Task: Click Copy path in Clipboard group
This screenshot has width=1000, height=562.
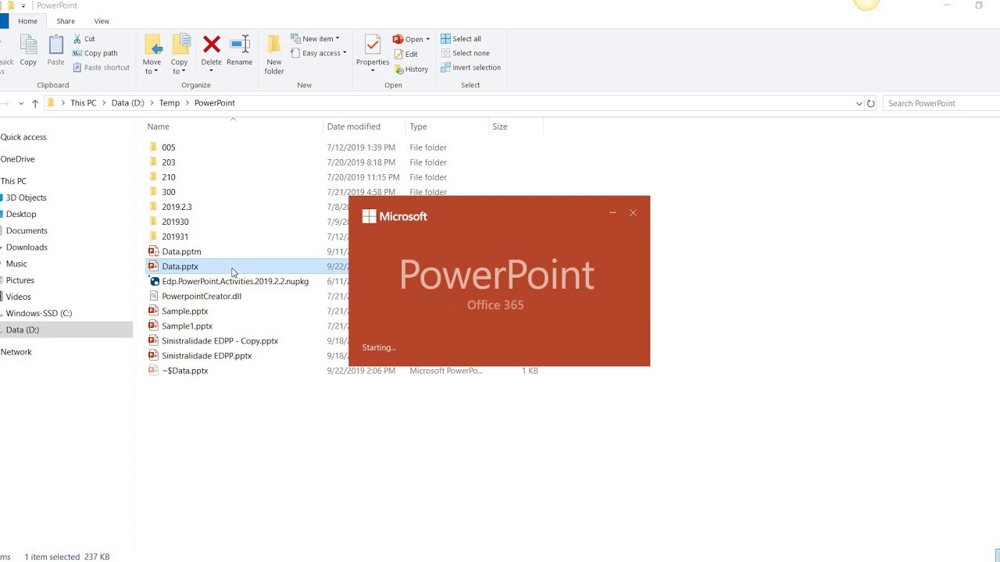Action: (x=95, y=53)
